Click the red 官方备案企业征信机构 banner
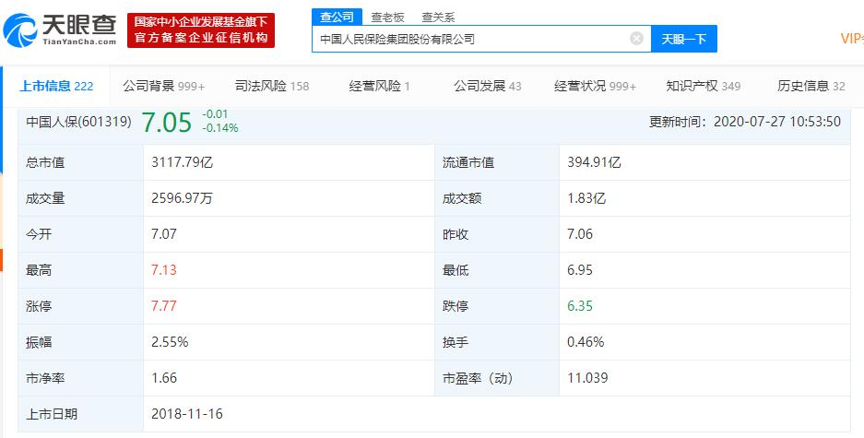 click(201, 30)
